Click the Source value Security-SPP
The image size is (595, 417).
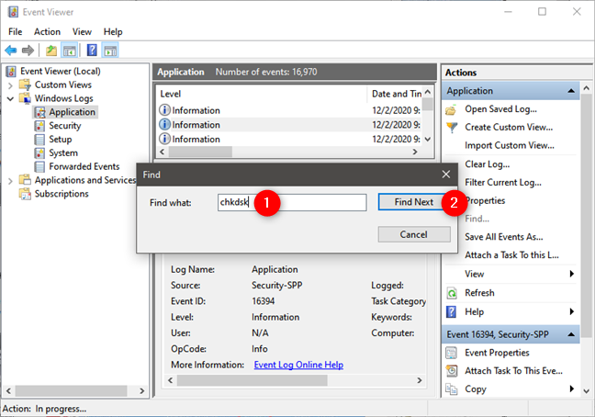[276, 286]
